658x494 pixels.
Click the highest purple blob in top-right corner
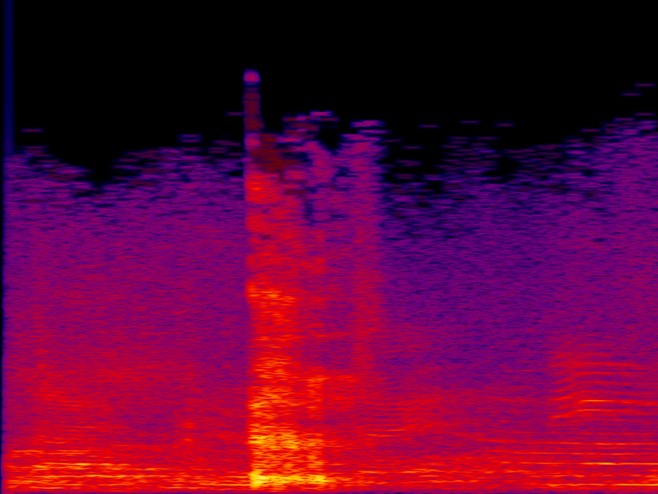coord(645,85)
